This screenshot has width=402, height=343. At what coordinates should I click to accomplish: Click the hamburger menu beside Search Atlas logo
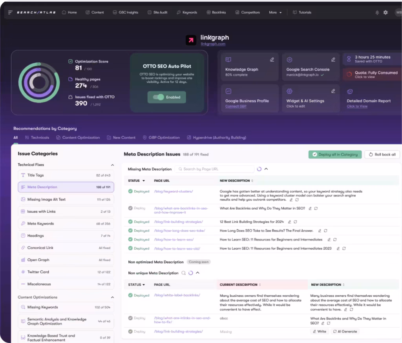click(11, 12)
